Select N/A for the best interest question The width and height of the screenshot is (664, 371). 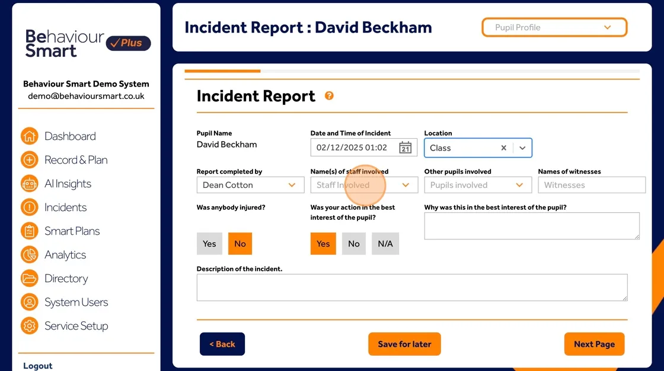tap(385, 243)
